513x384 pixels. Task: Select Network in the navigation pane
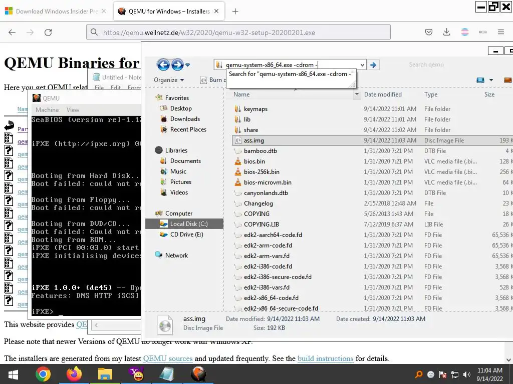coord(176,255)
